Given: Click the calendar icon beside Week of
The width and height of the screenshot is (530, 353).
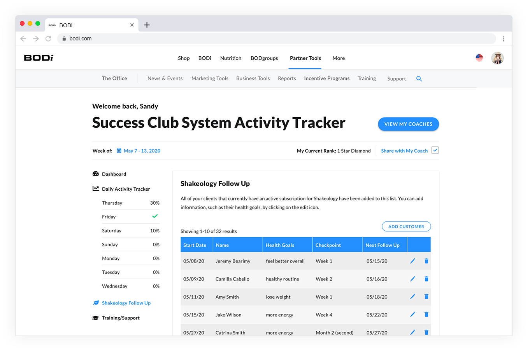Looking at the screenshot, I should tap(119, 151).
